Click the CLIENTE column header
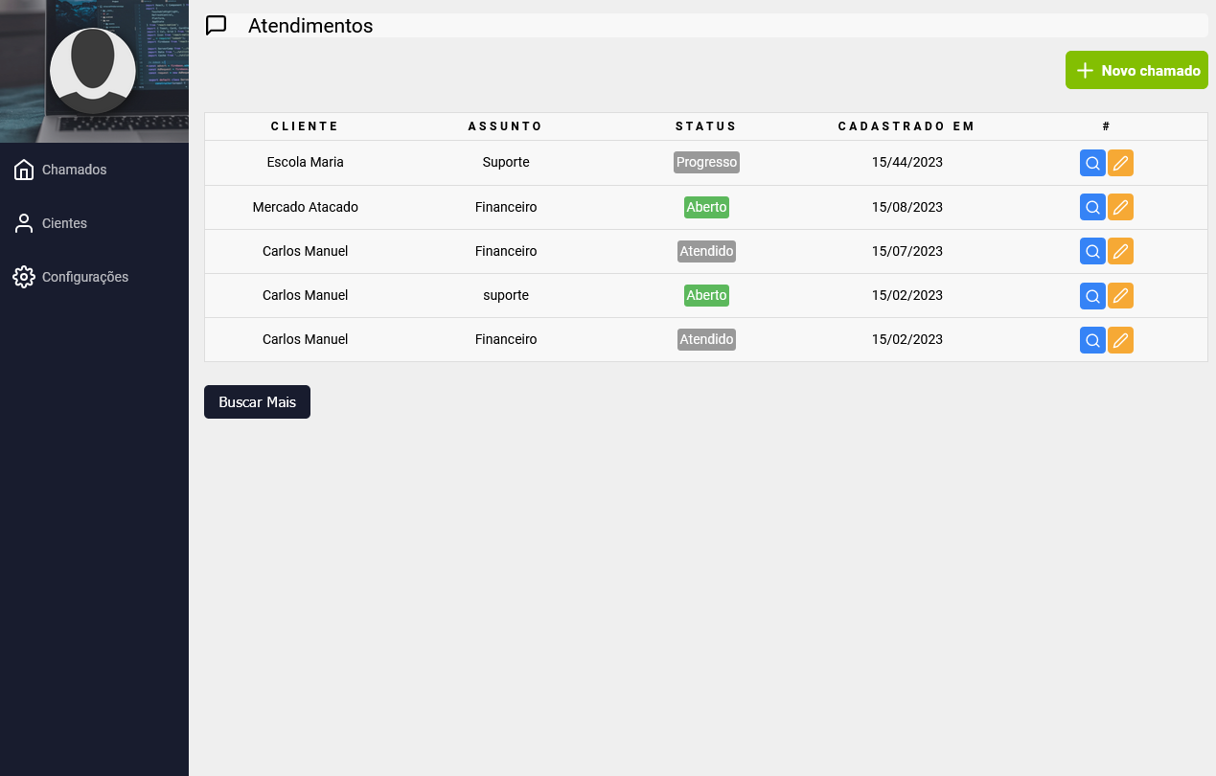 tap(305, 126)
